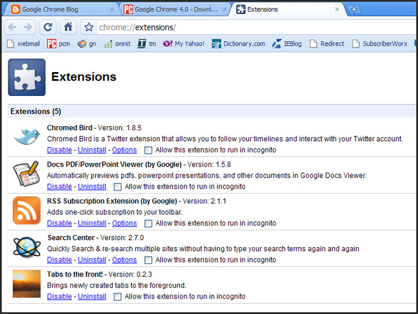418x314 pixels.
Task: Uninstall the RSS Subscription Extension
Action: (92, 223)
